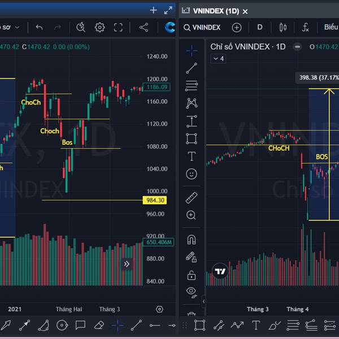
Task: Select Fibonacci lines tool in bottom toolbar
Action: 293,325
